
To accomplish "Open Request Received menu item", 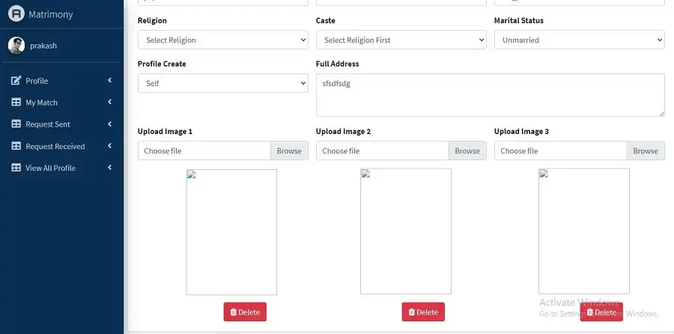I will [x=55, y=146].
